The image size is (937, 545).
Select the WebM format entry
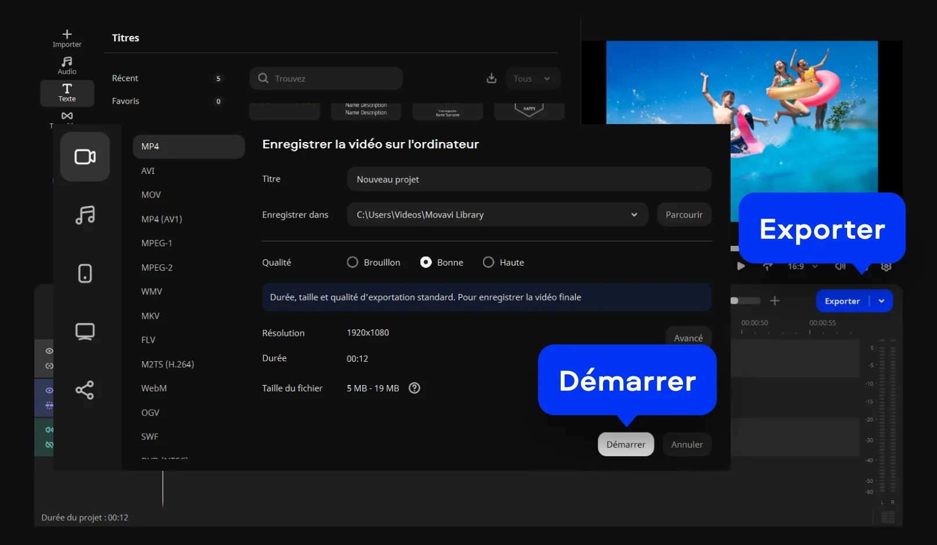(154, 388)
